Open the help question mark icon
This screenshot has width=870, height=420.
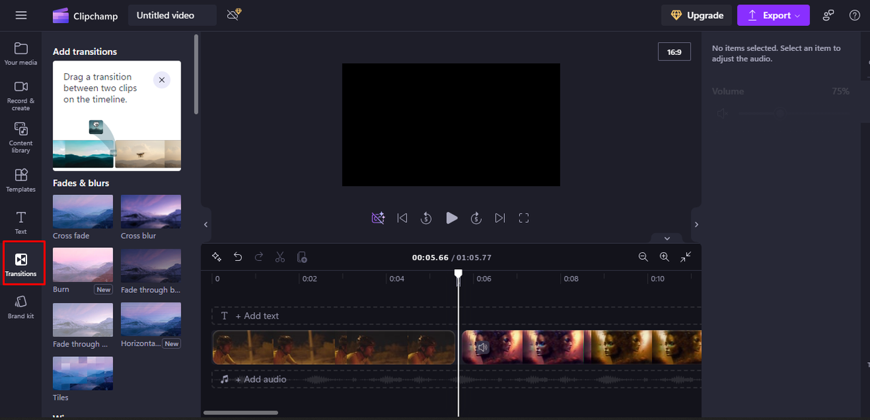855,15
